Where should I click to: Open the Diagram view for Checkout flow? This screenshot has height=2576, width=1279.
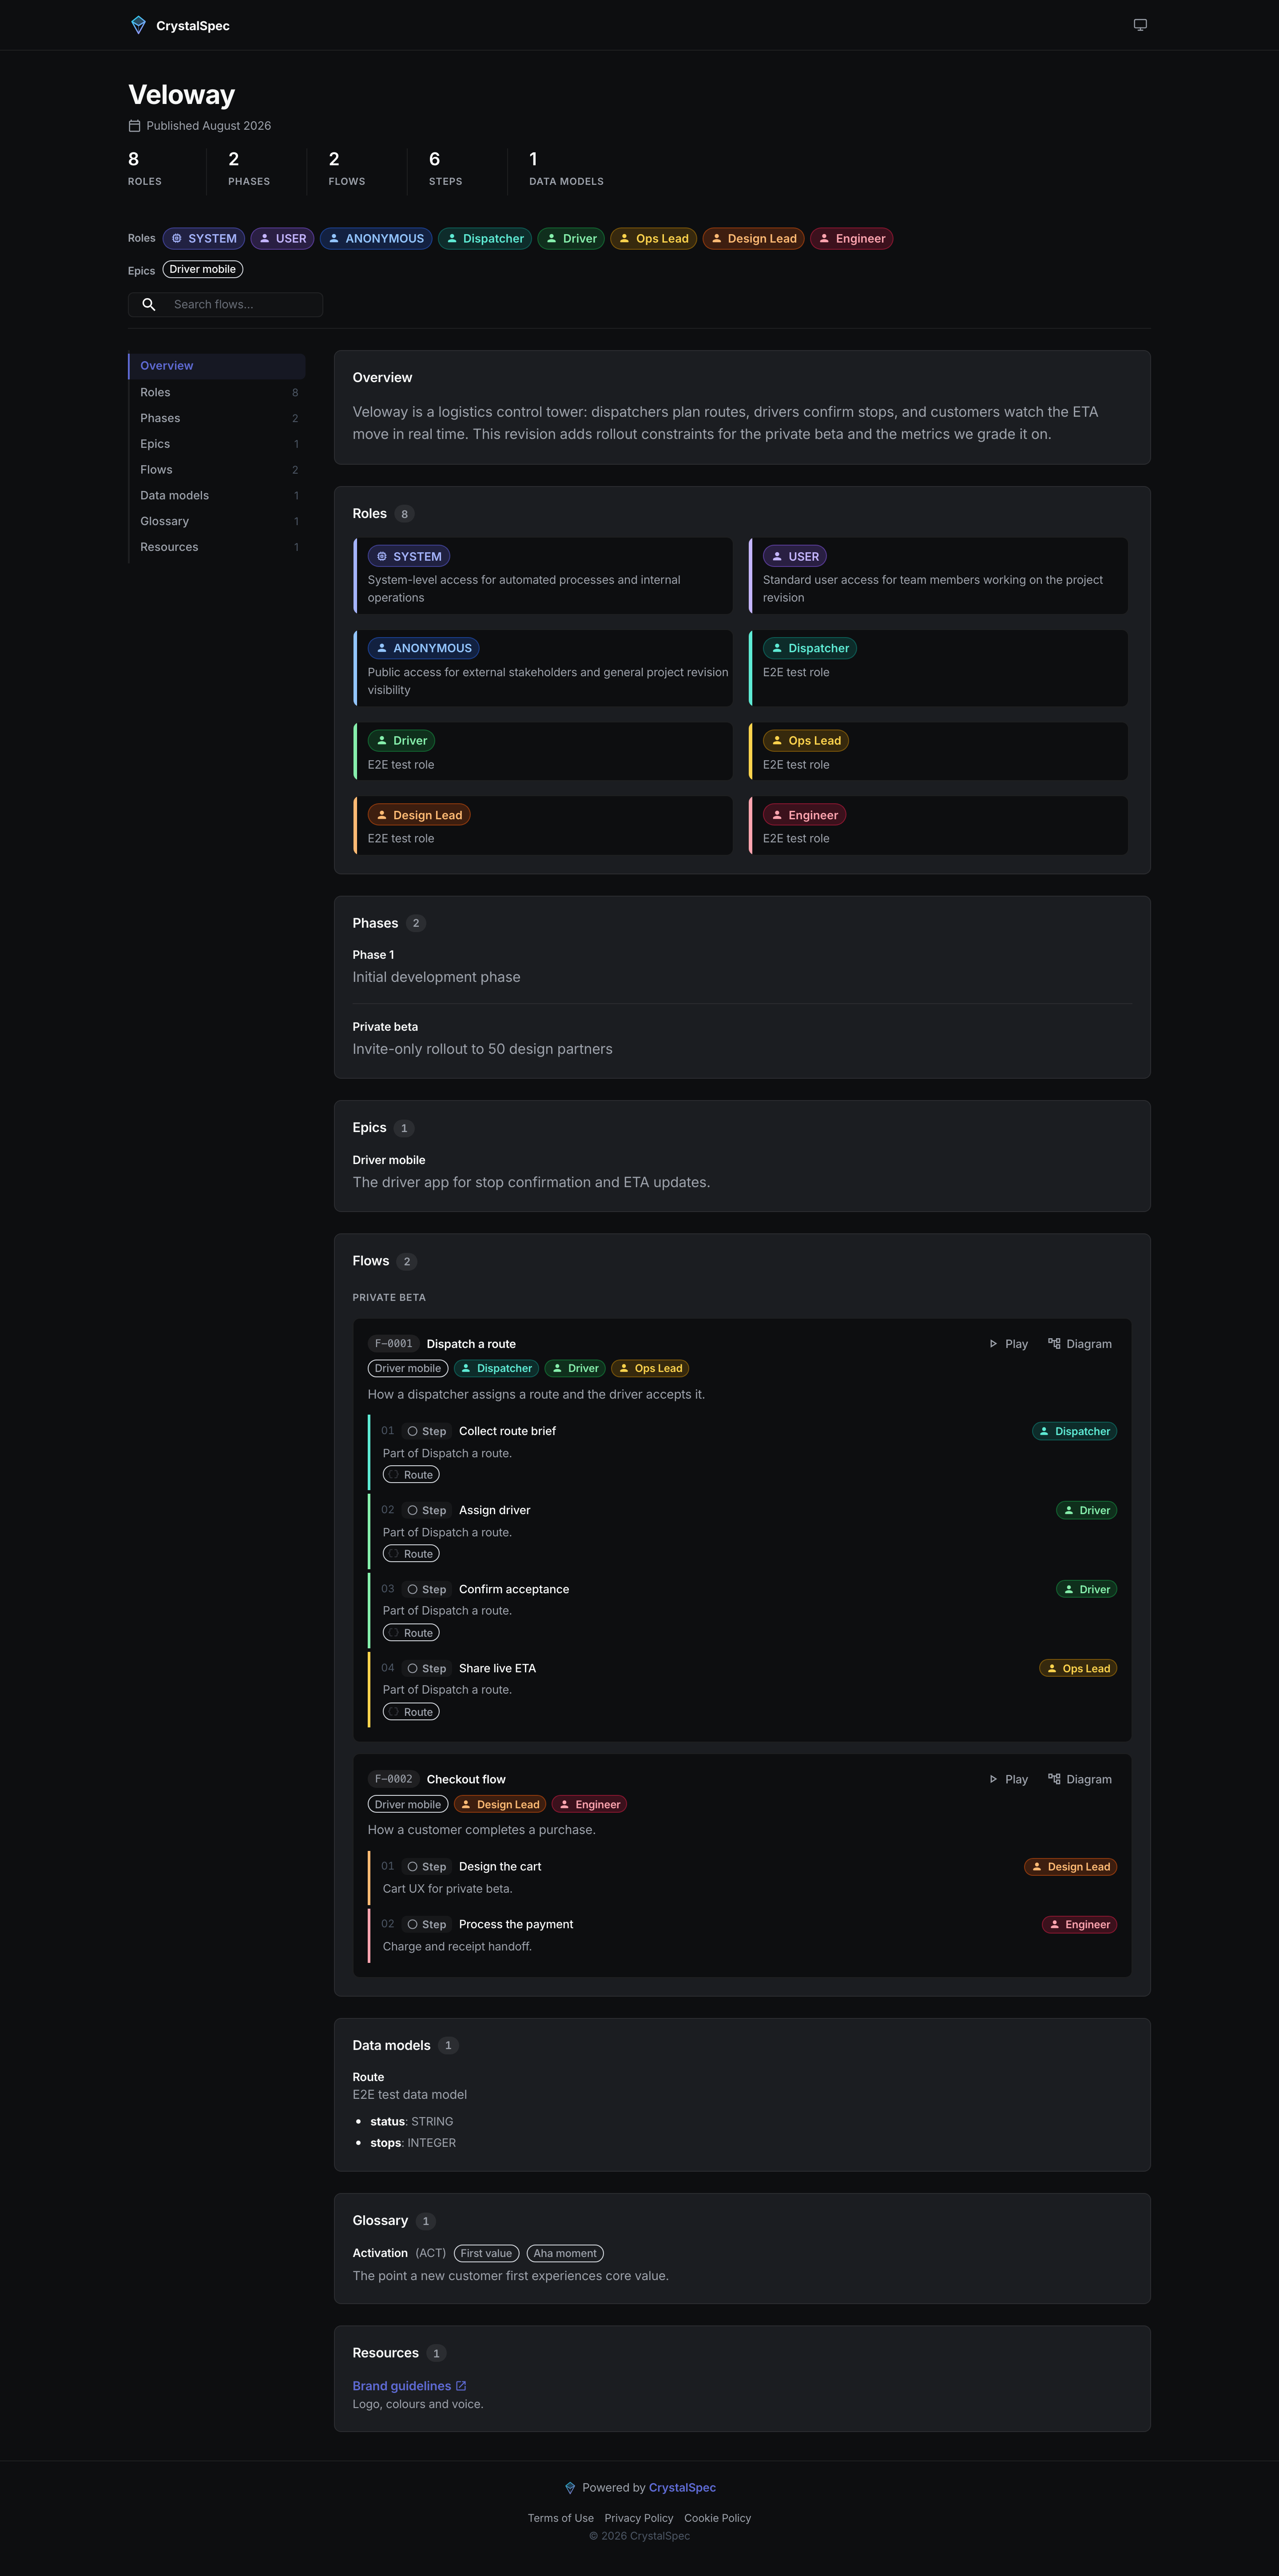(1080, 1779)
